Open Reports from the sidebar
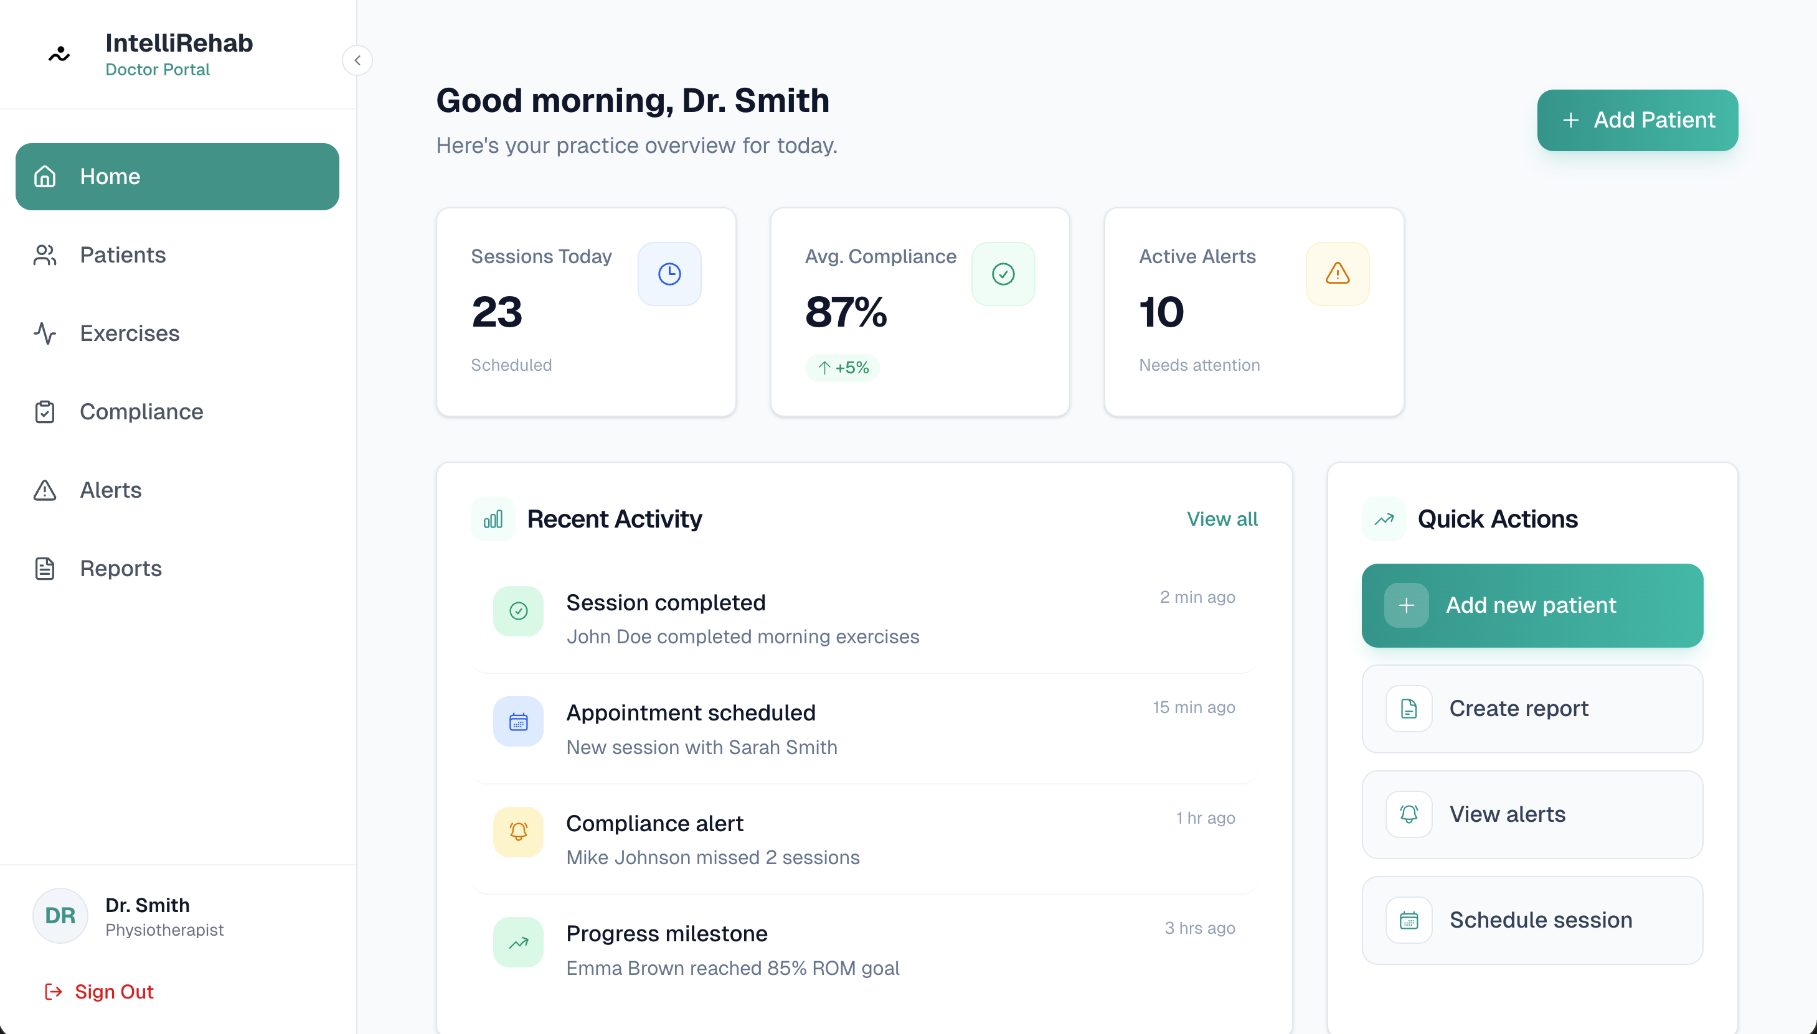This screenshot has height=1034, width=1817. (x=120, y=568)
